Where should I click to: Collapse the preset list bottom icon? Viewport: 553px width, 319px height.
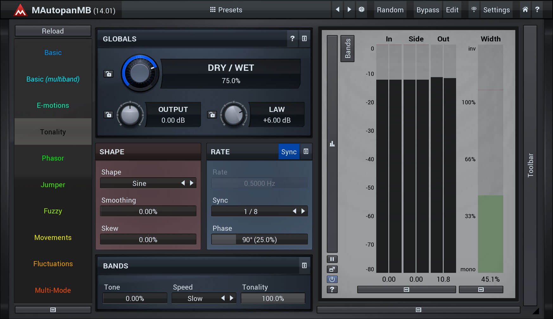53,310
